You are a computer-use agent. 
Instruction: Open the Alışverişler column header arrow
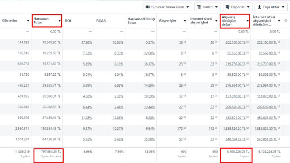tap(185, 21)
